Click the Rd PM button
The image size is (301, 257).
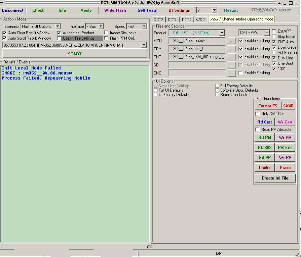tap(265, 138)
